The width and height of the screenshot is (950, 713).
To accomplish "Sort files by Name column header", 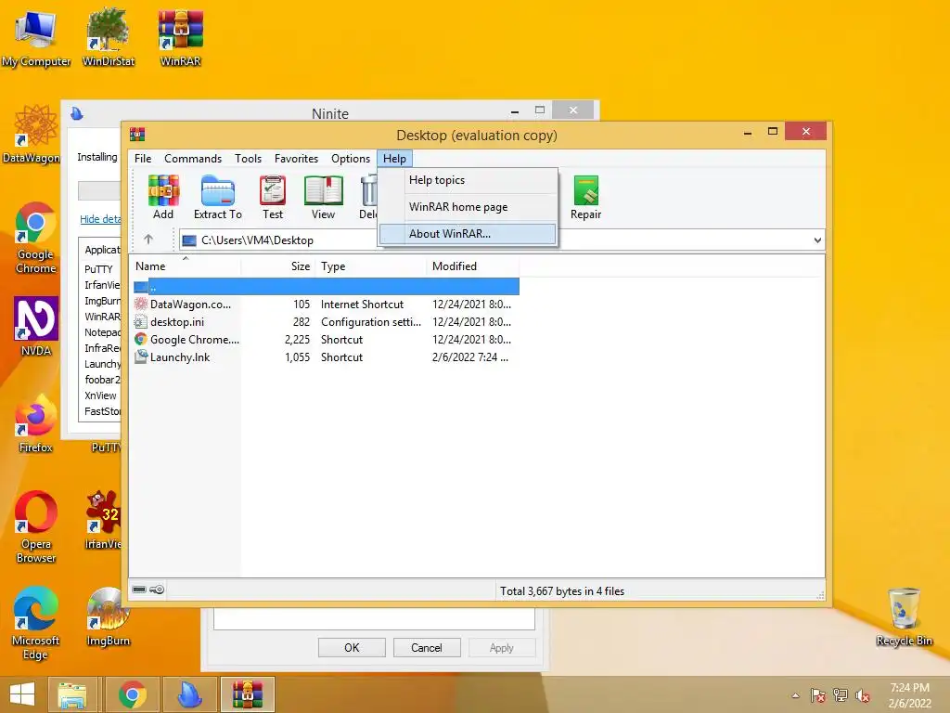I will [185, 266].
